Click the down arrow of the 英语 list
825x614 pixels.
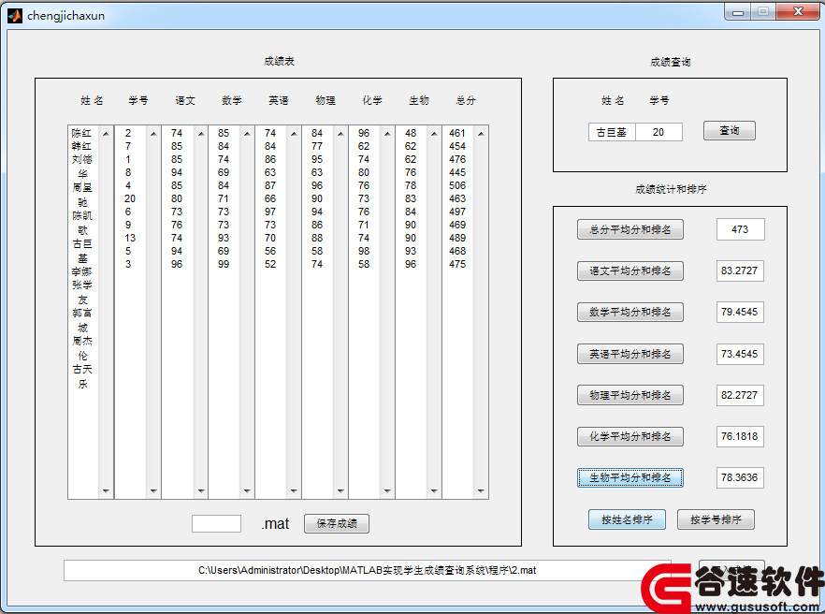point(294,490)
